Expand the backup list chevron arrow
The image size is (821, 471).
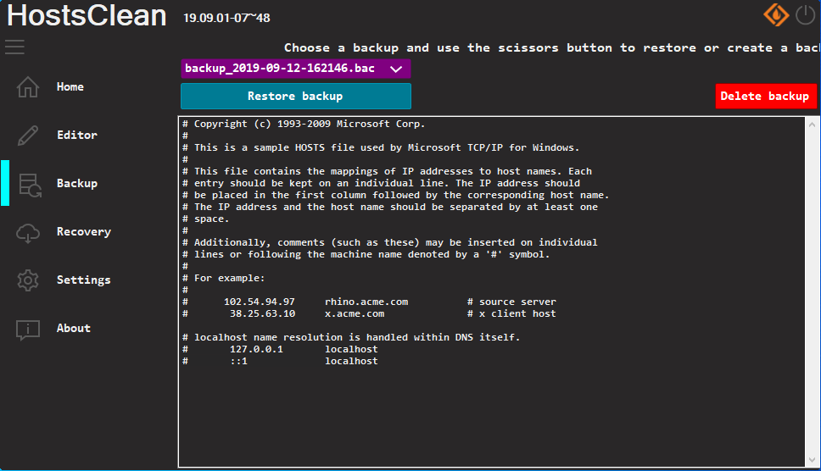pyautogui.click(x=396, y=69)
